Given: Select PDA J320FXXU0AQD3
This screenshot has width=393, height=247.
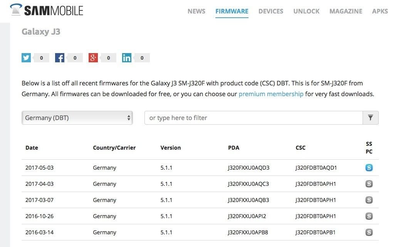Looking at the screenshot, I should [x=249, y=168].
